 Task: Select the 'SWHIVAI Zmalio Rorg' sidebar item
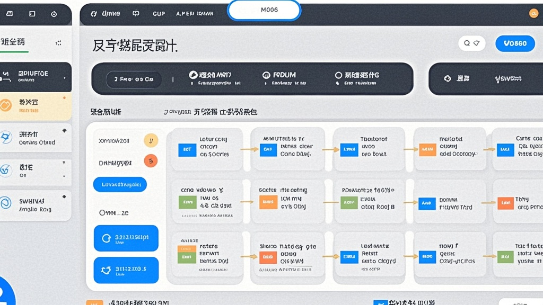36,205
